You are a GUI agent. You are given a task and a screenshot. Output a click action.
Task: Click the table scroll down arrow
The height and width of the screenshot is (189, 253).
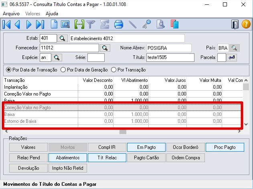(246, 124)
